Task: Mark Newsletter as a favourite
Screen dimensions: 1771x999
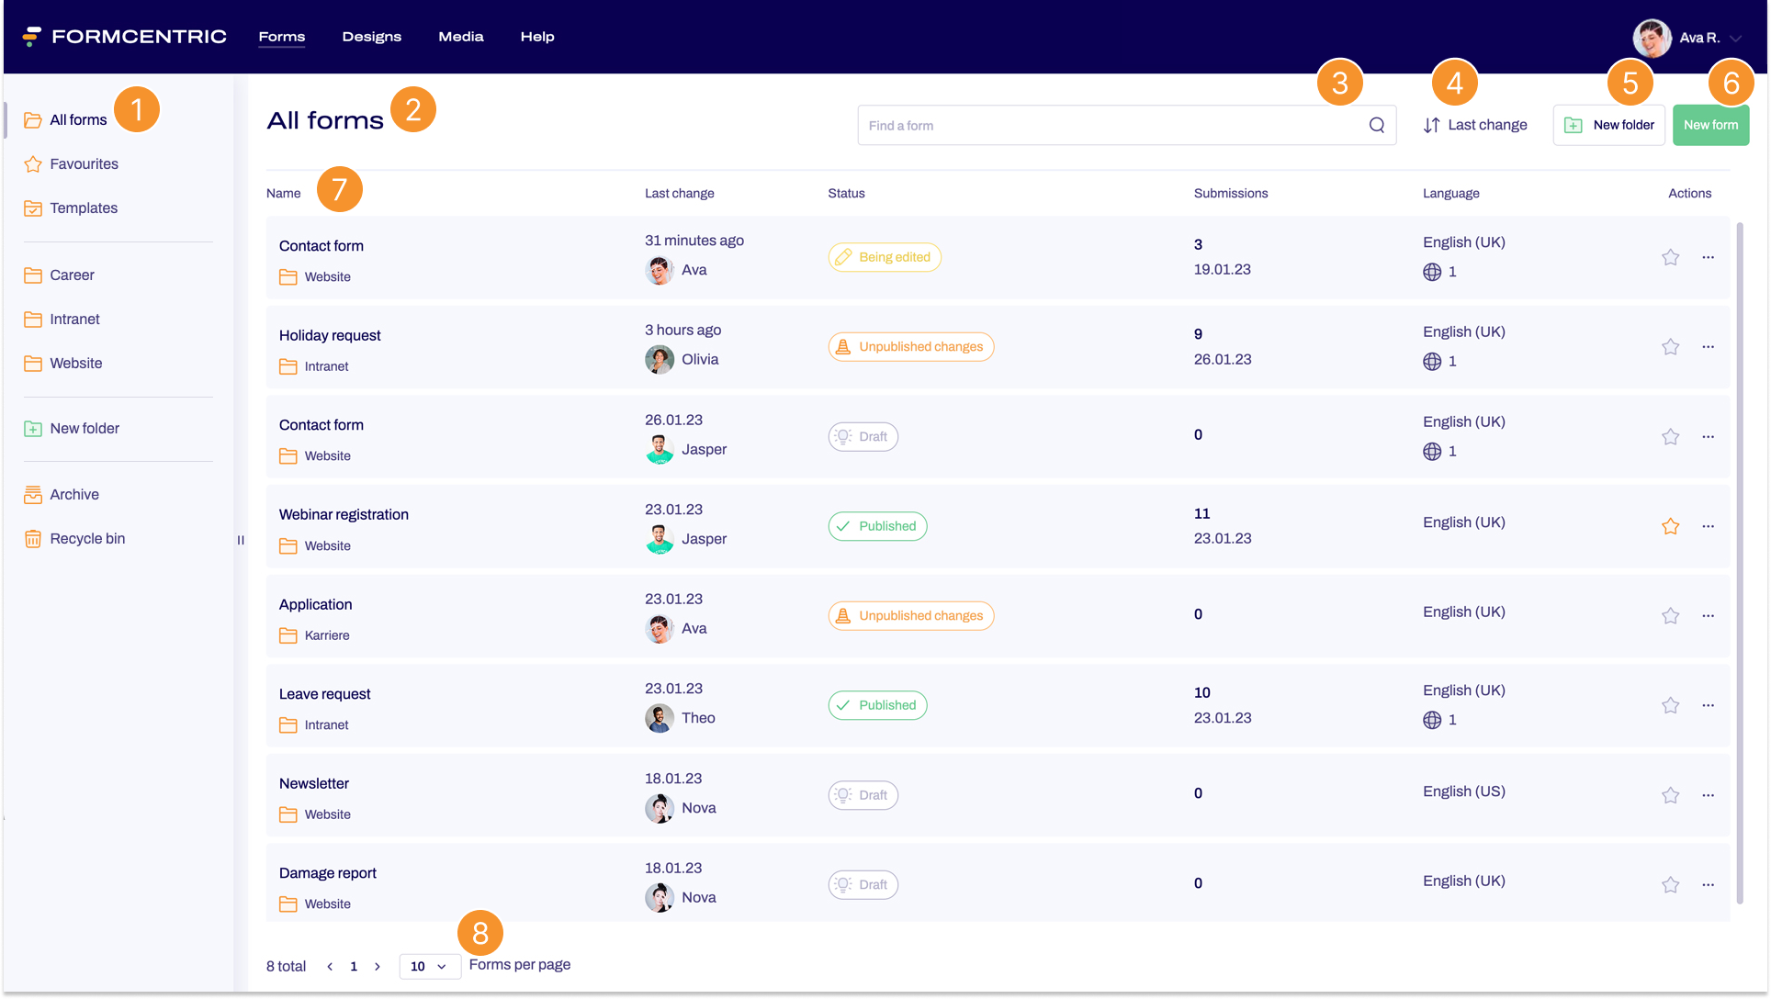Action: [1670, 795]
